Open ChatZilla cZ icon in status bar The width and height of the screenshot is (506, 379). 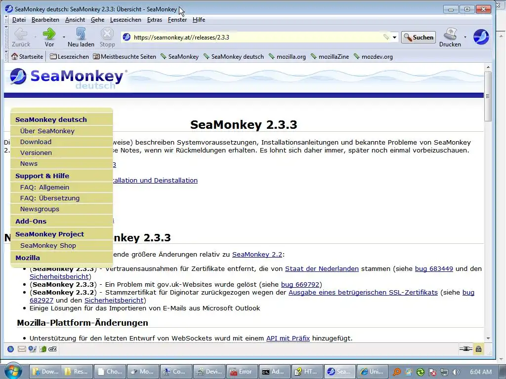click(x=52, y=349)
